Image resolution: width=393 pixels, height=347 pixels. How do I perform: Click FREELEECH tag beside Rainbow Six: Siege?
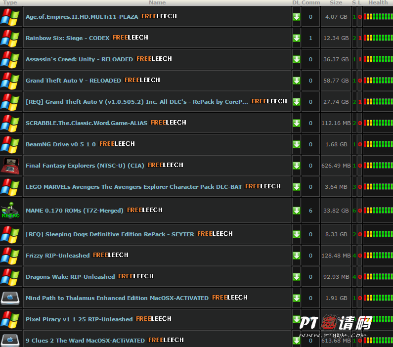click(131, 38)
